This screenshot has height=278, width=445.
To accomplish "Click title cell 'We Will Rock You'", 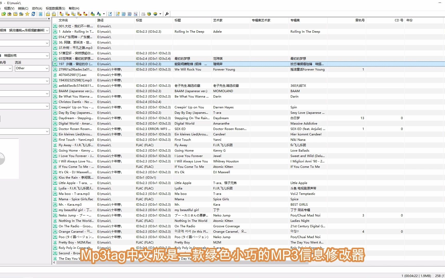I will [188, 69].
